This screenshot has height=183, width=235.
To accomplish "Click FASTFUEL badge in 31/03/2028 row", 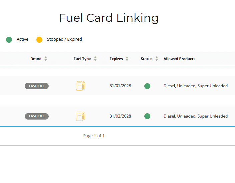I will [x=37, y=116].
